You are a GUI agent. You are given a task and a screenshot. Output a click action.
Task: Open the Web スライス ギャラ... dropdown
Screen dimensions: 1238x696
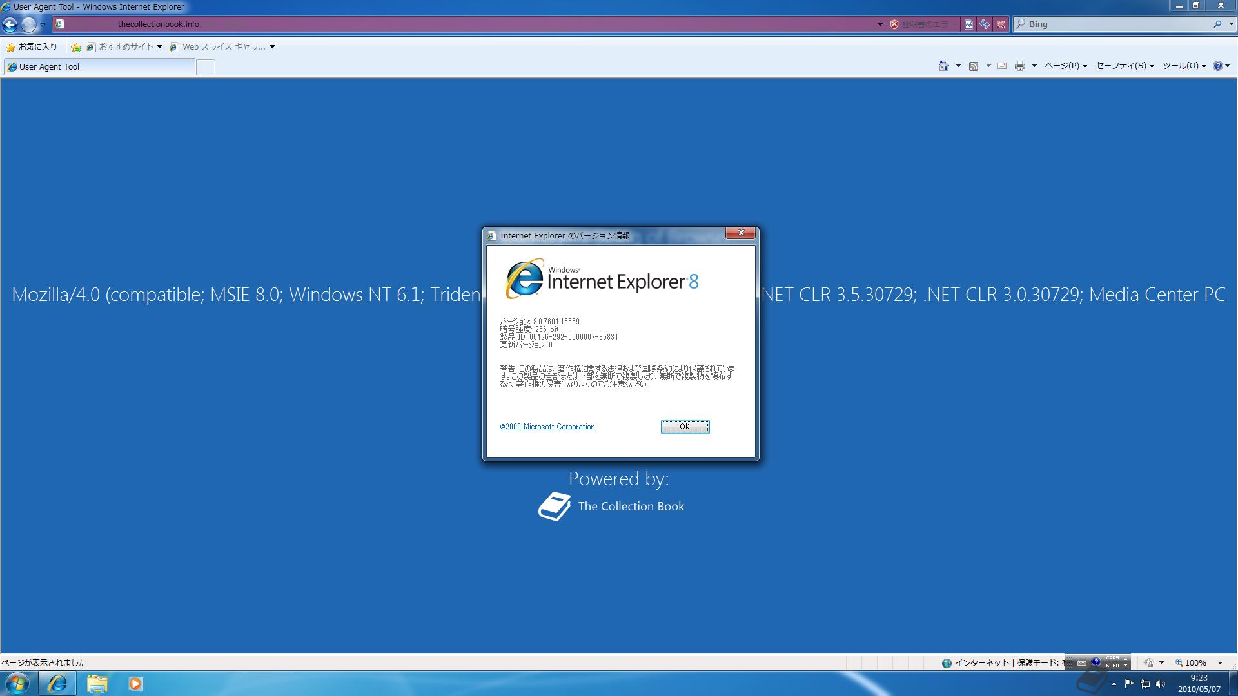[222, 47]
